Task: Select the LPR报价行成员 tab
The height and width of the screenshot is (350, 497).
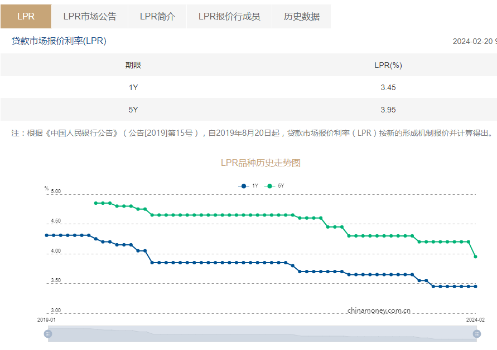Action: pos(229,17)
